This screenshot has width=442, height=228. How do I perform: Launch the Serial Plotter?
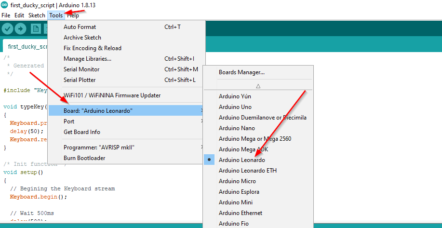(x=127, y=80)
